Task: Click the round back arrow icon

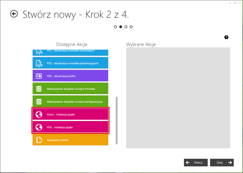Action: tap(14, 14)
